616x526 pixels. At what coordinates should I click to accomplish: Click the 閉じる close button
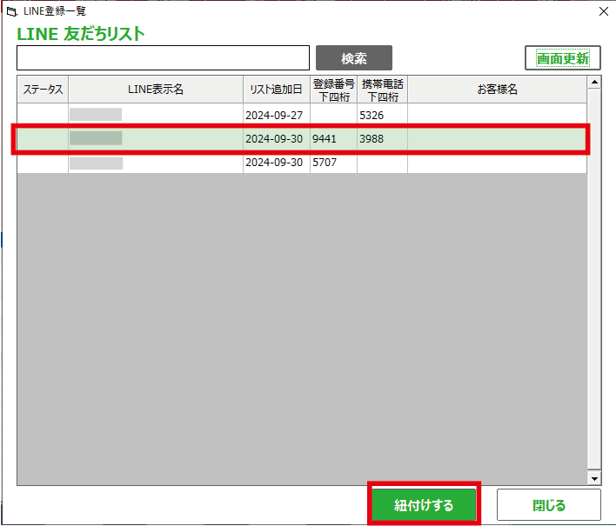pyautogui.click(x=549, y=504)
